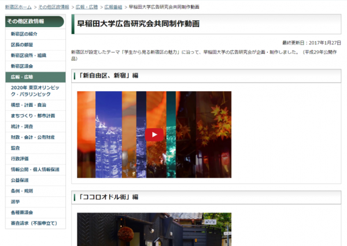The width and height of the screenshot is (347, 246).
Task: Open 区長の部屋 sidebar item
Action: 35,45
